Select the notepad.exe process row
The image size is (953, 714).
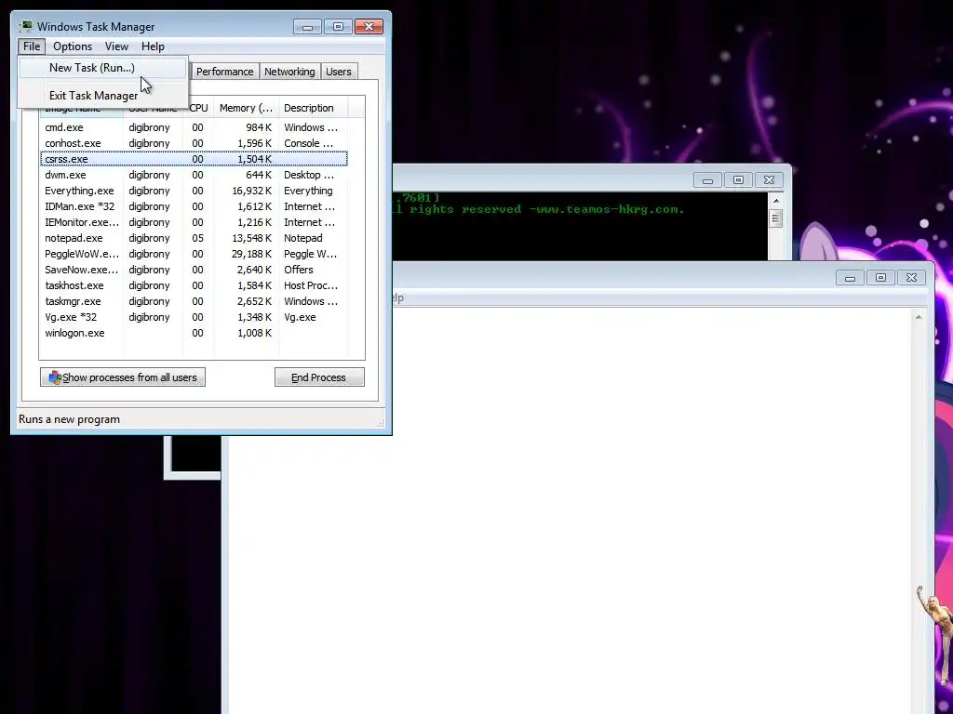pos(194,238)
